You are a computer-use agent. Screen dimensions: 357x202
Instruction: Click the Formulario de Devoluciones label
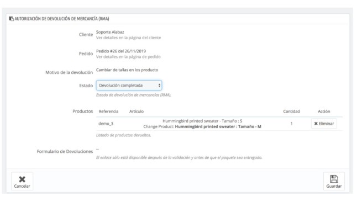[65, 151]
